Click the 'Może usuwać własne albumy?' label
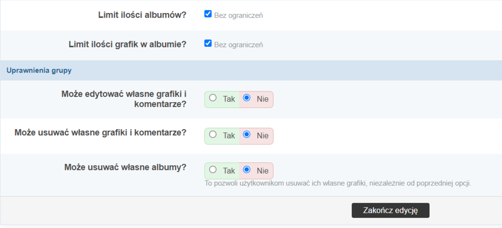Viewport: 502px width, 228px height. pos(125,167)
